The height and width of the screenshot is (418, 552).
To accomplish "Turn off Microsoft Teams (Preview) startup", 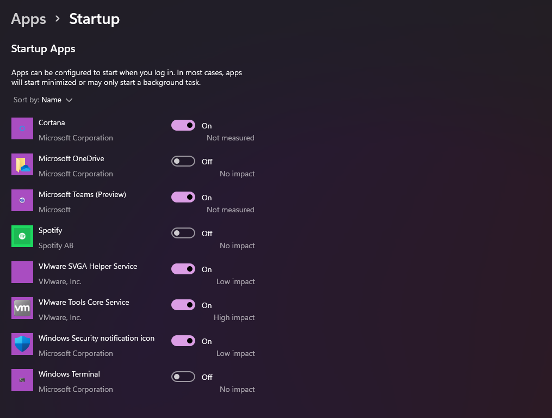I will (183, 197).
